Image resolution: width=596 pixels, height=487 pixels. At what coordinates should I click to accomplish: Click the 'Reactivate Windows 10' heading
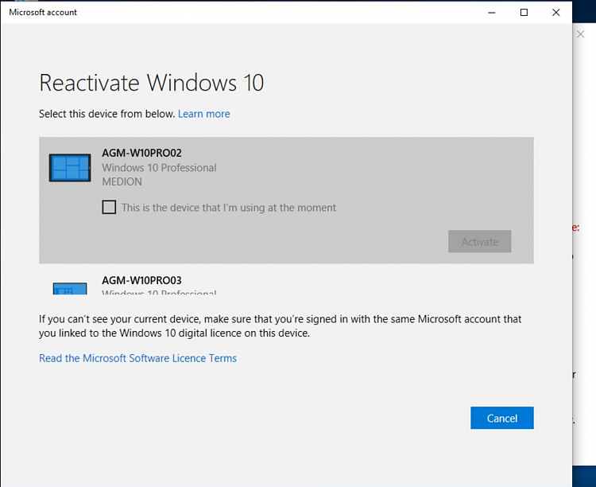[x=151, y=83]
